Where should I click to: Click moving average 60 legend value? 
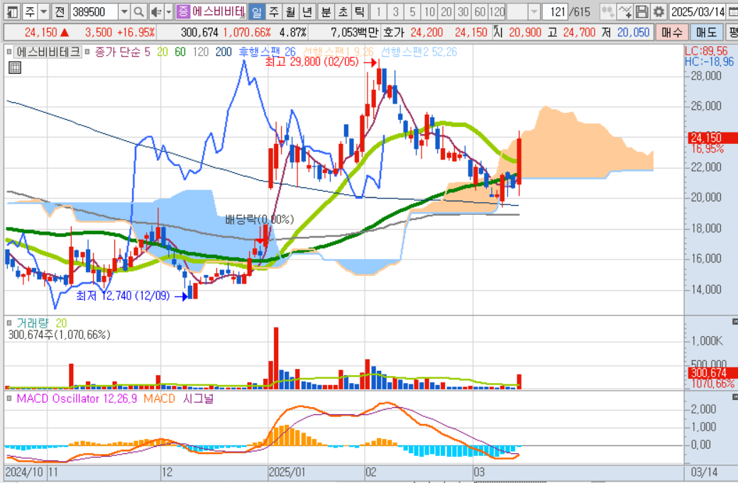tap(180, 52)
